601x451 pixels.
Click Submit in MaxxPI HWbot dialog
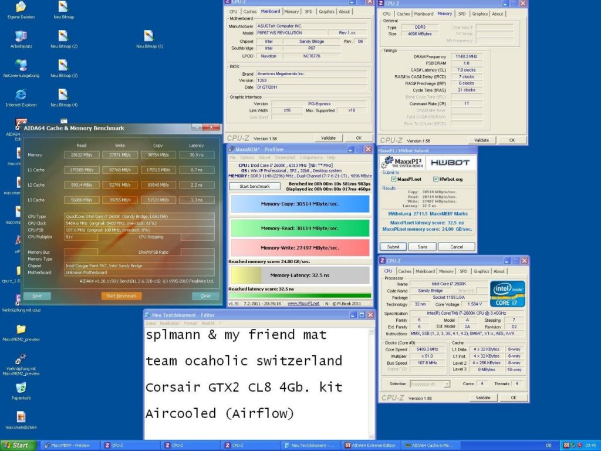(393, 247)
